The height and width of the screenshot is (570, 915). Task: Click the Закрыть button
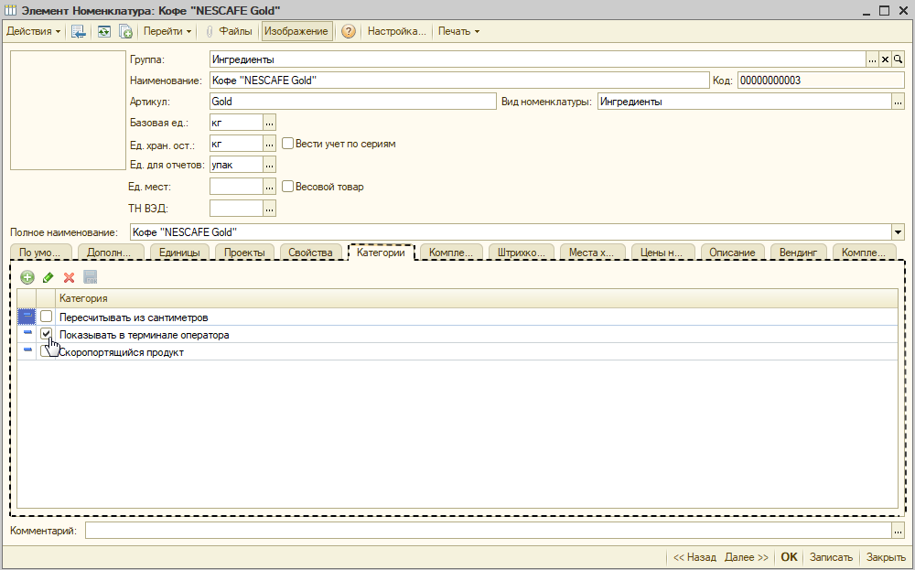click(x=886, y=557)
